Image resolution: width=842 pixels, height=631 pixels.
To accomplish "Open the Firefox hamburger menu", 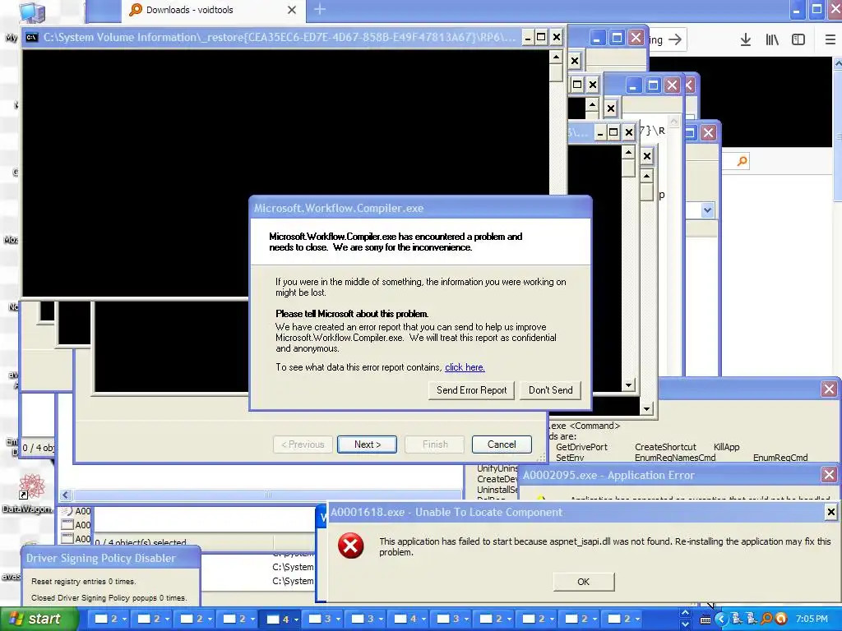I will pyautogui.click(x=830, y=39).
